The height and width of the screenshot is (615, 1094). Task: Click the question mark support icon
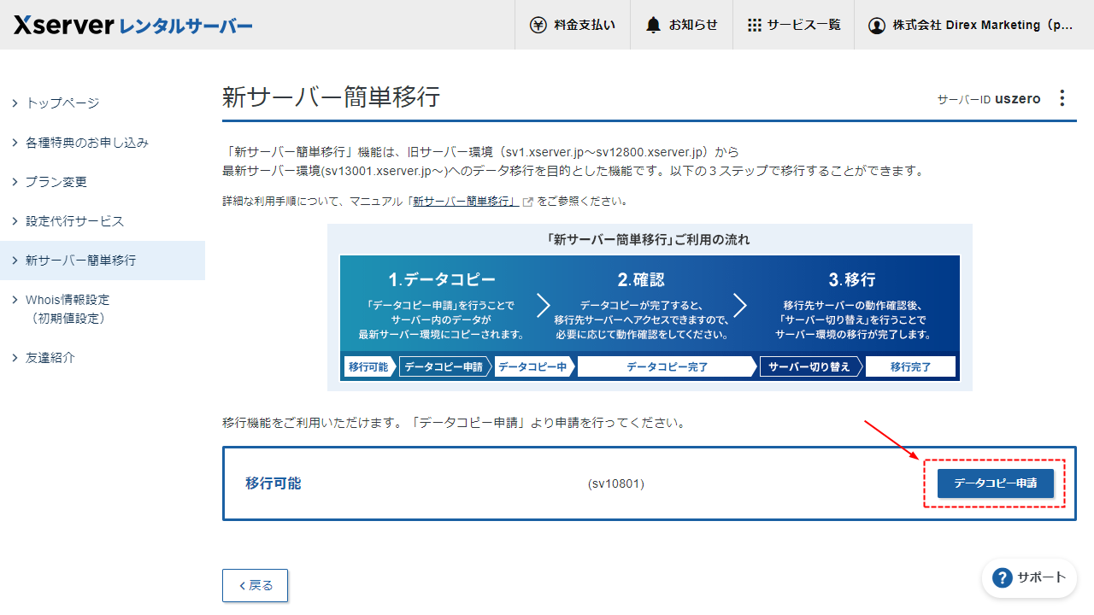1003,578
